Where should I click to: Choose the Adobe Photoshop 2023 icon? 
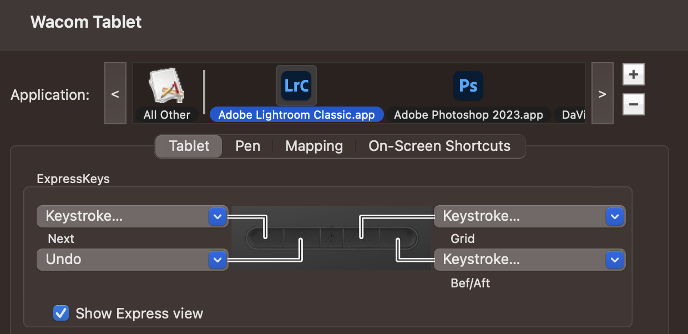point(468,85)
